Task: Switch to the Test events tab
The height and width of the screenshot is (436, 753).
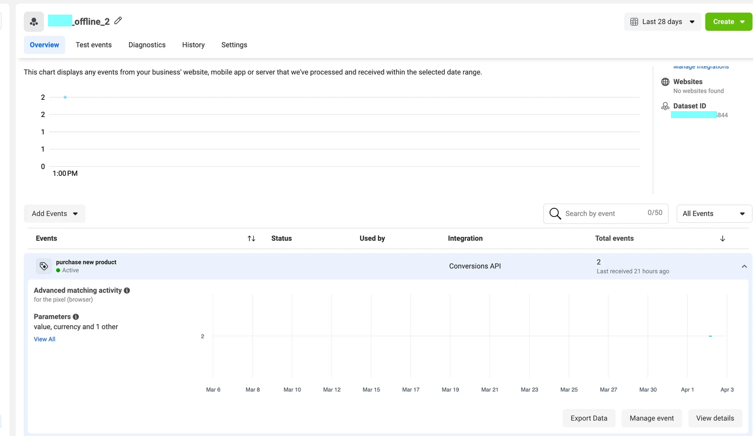Action: click(x=93, y=45)
